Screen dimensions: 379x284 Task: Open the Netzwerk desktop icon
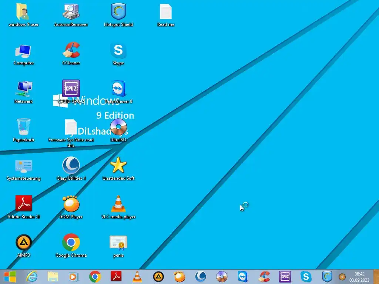click(23, 92)
